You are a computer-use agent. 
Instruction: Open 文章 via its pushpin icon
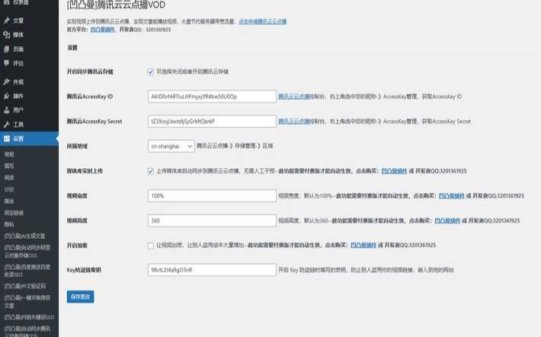[x=7, y=21]
